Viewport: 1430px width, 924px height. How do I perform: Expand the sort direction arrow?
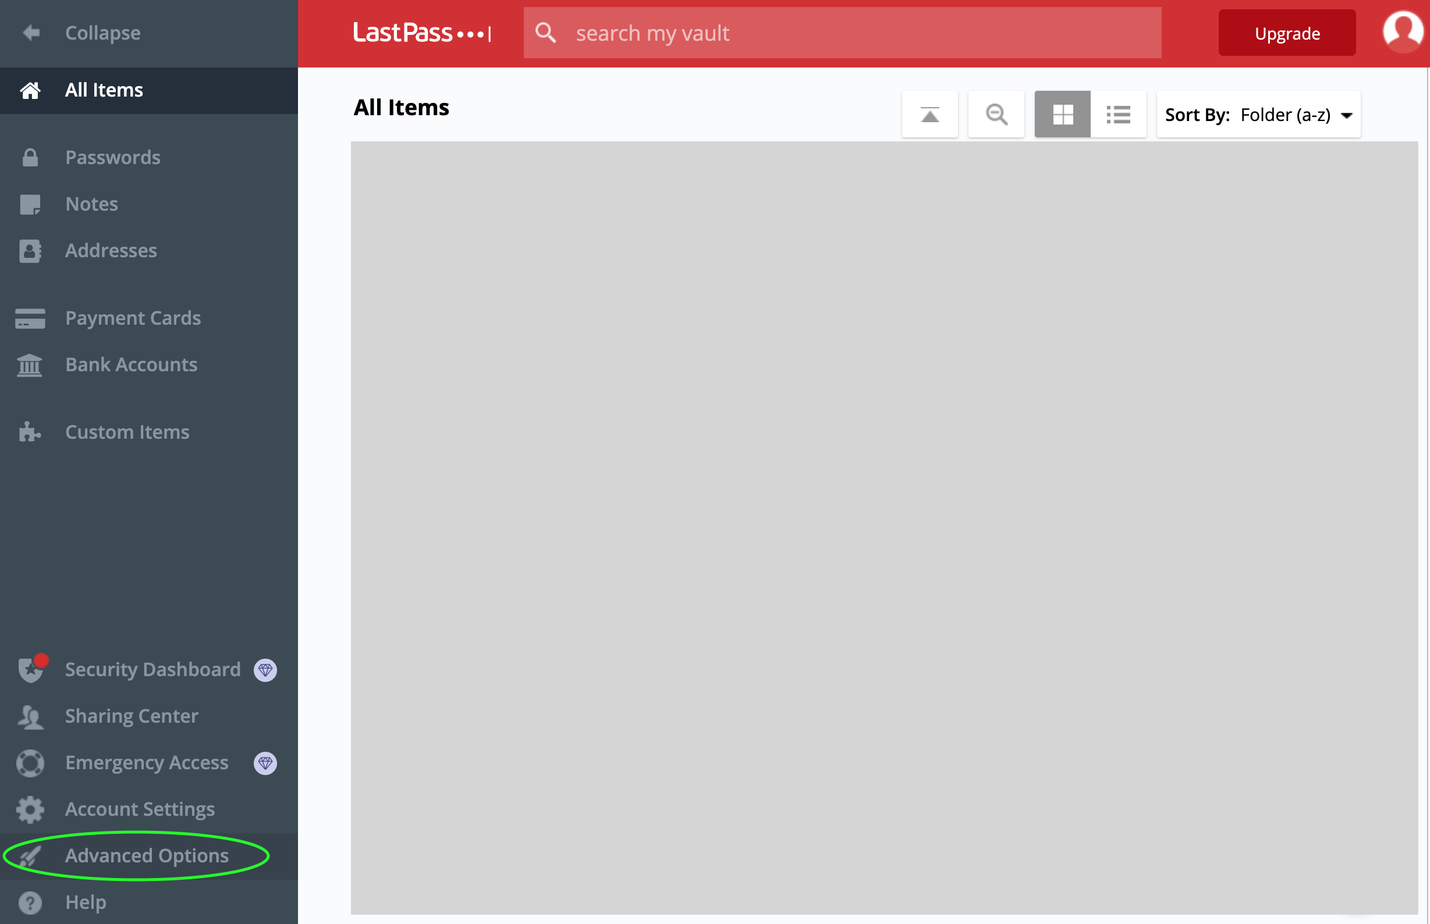(1349, 116)
